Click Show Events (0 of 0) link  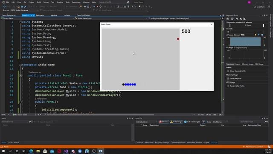pyautogui.click(x=238, y=71)
